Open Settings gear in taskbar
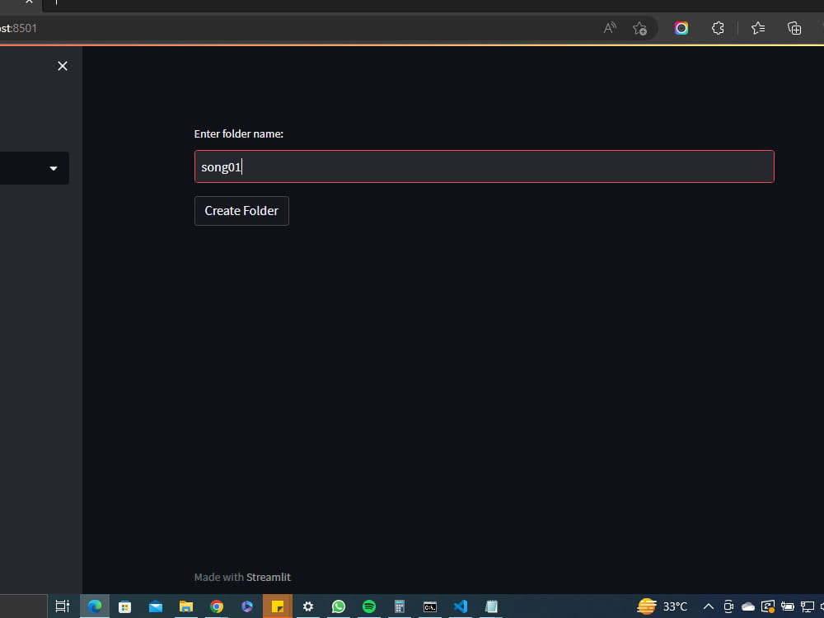824x618 pixels. tap(308, 606)
